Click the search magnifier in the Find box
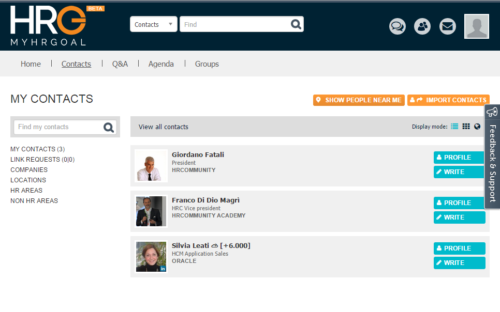 (x=296, y=24)
